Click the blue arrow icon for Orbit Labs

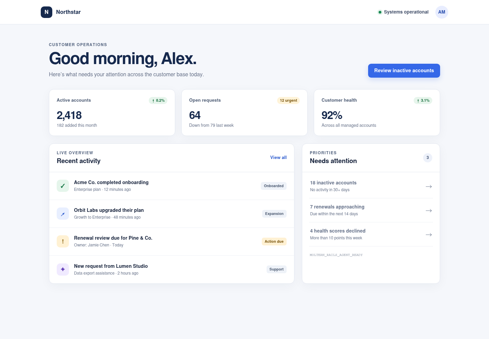click(x=63, y=214)
